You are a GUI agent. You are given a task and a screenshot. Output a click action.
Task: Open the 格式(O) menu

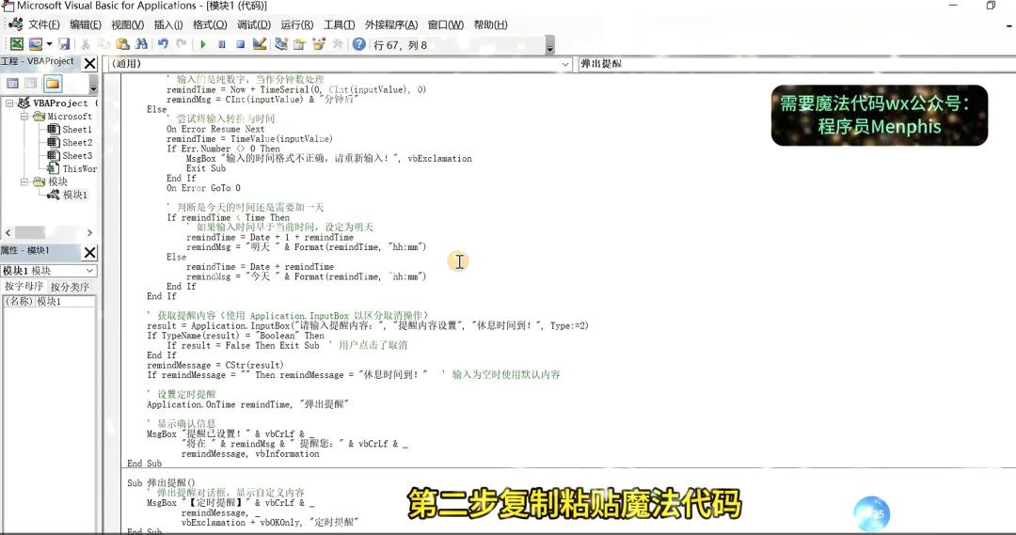pos(210,24)
